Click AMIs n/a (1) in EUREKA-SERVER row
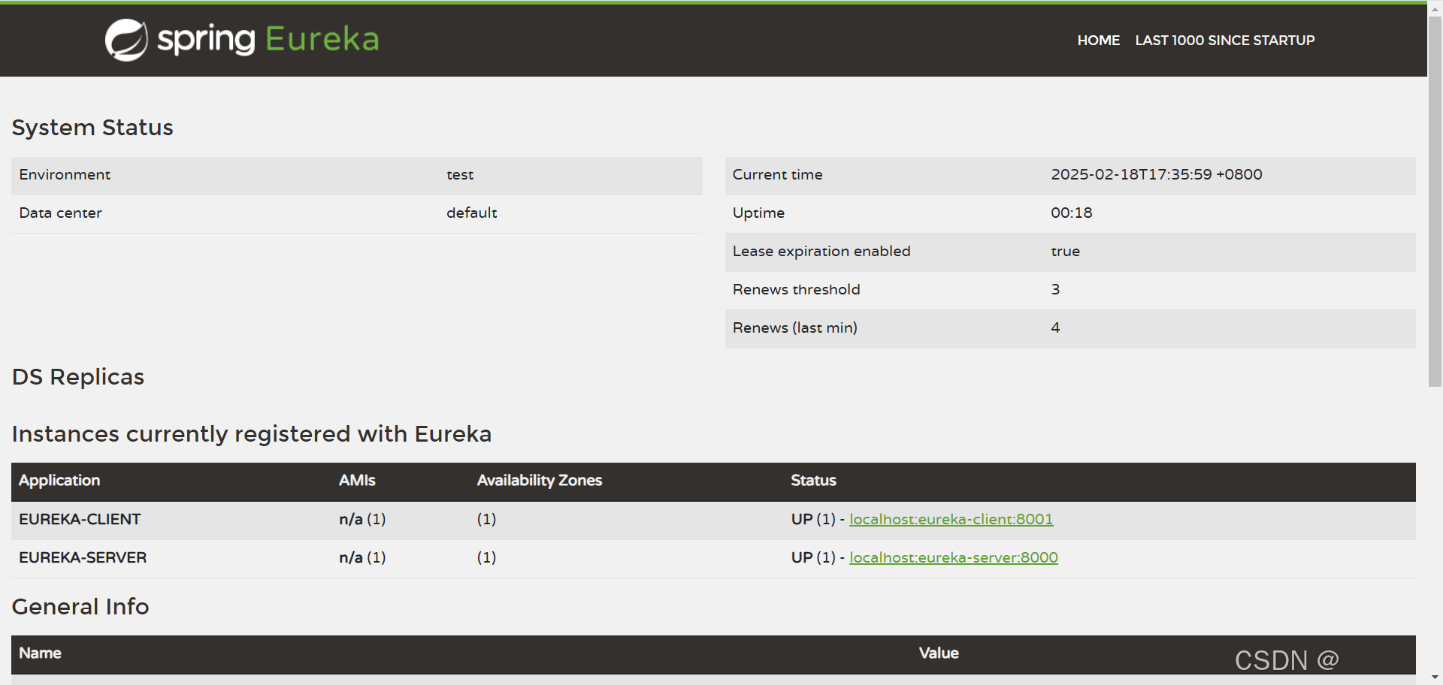Image resolution: width=1443 pixels, height=685 pixels. pos(362,558)
